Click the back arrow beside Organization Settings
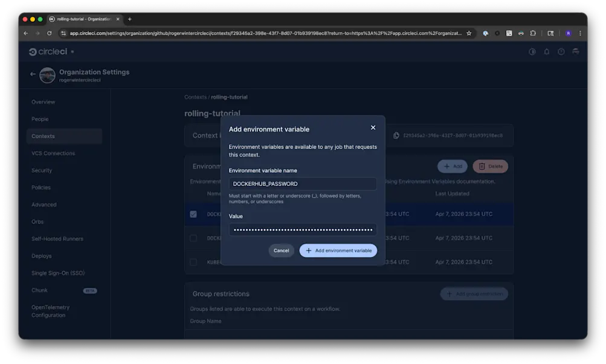 (x=33, y=74)
